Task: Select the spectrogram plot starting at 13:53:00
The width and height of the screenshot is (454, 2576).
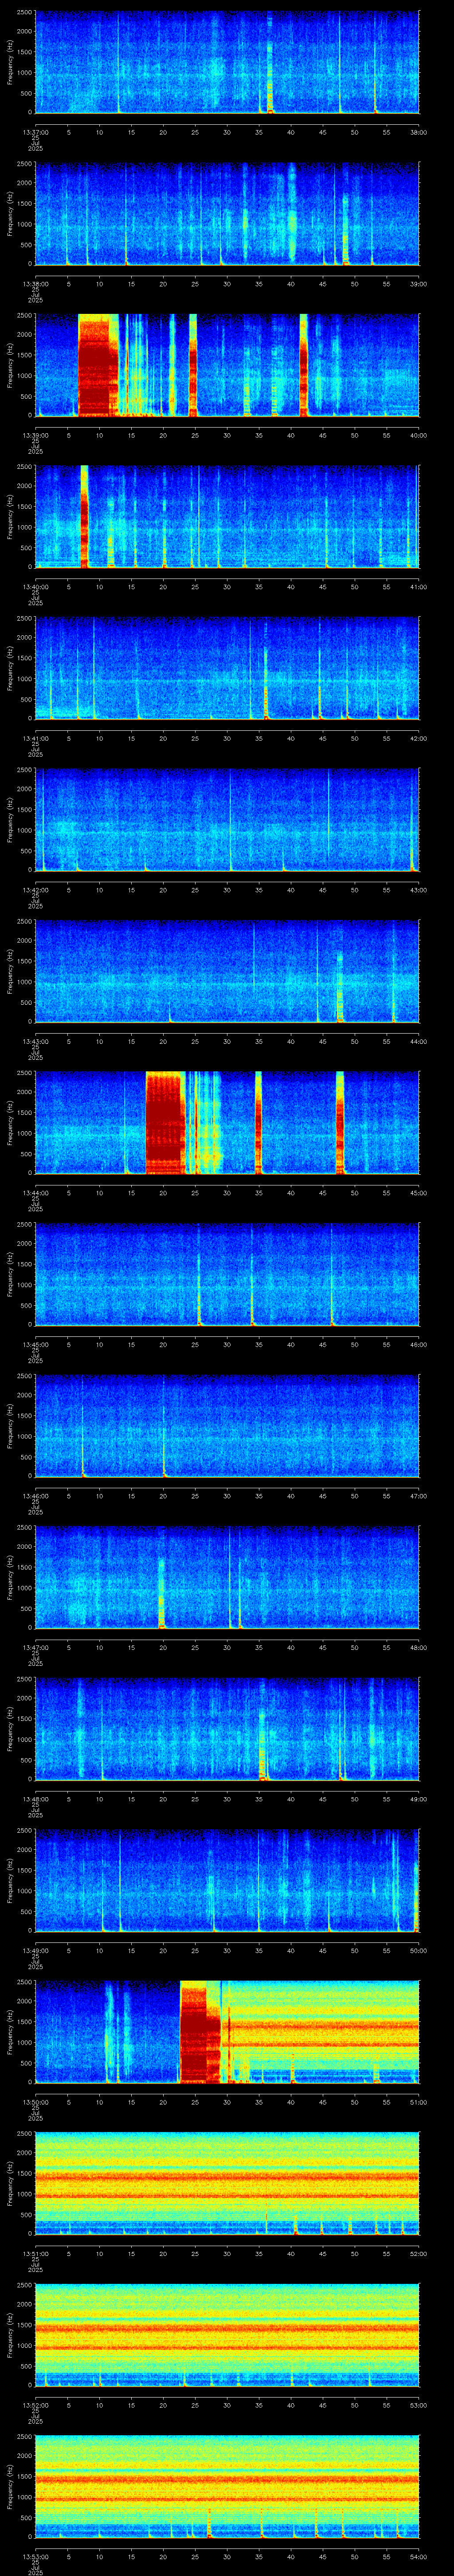Action: pos(227,2487)
